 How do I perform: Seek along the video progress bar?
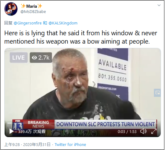(82, 123)
